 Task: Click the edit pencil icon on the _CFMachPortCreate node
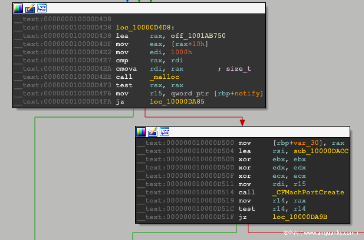[152, 132]
